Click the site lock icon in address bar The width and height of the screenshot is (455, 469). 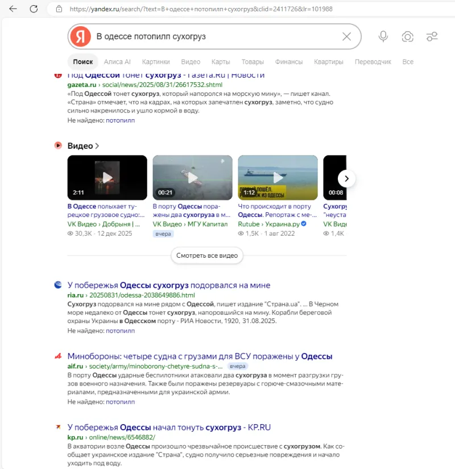click(x=59, y=9)
